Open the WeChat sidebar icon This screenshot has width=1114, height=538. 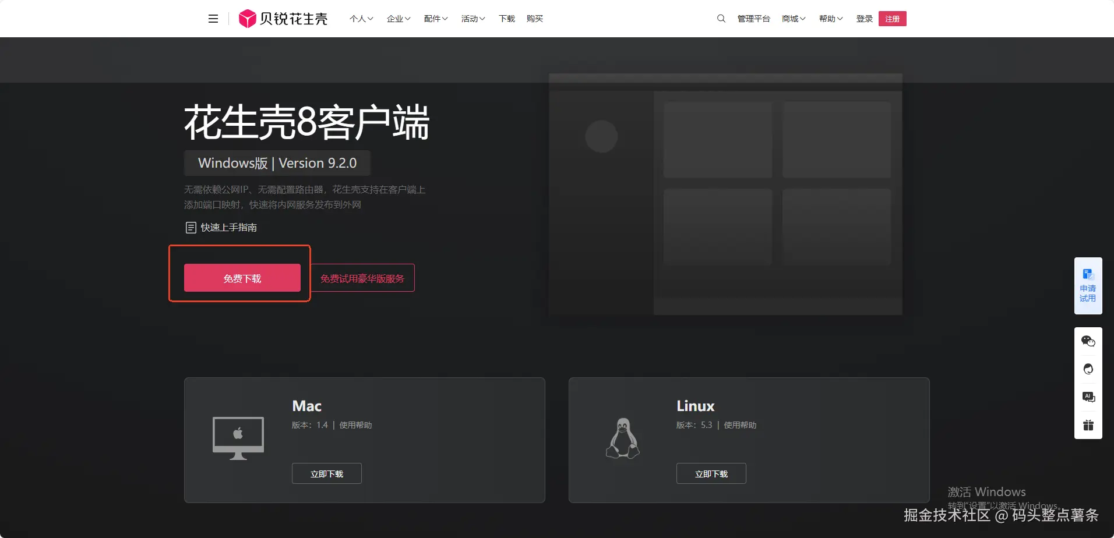click(1088, 341)
